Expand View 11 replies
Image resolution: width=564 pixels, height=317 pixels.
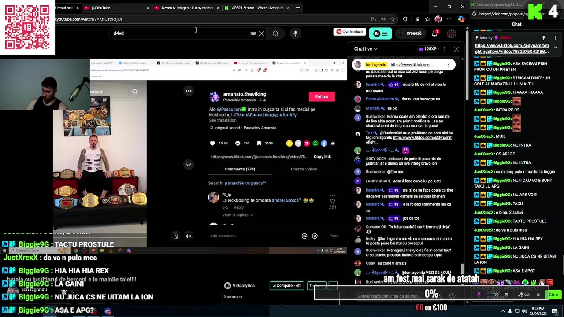point(237,215)
